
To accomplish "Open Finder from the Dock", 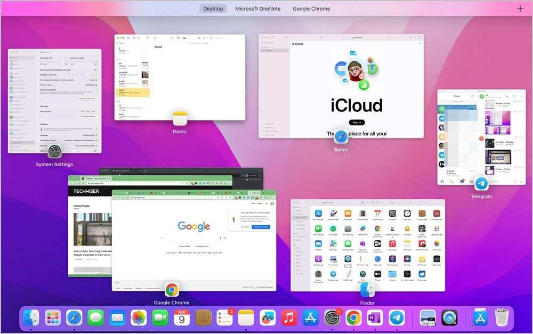I will [x=31, y=318].
